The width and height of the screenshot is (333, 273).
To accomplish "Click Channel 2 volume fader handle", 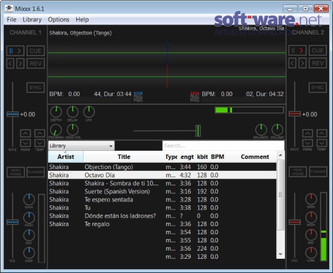I will pos(295,222).
